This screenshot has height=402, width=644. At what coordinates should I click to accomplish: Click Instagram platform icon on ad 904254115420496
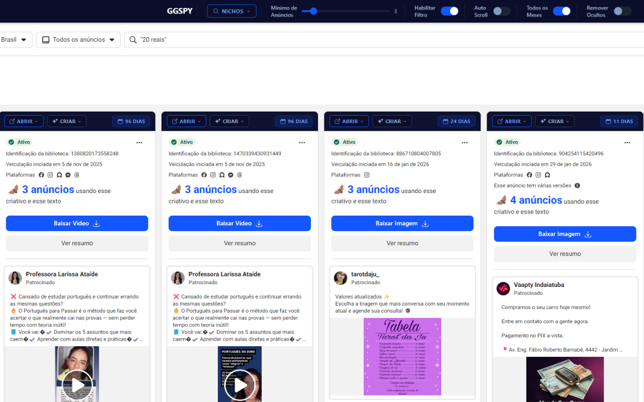[538, 175]
